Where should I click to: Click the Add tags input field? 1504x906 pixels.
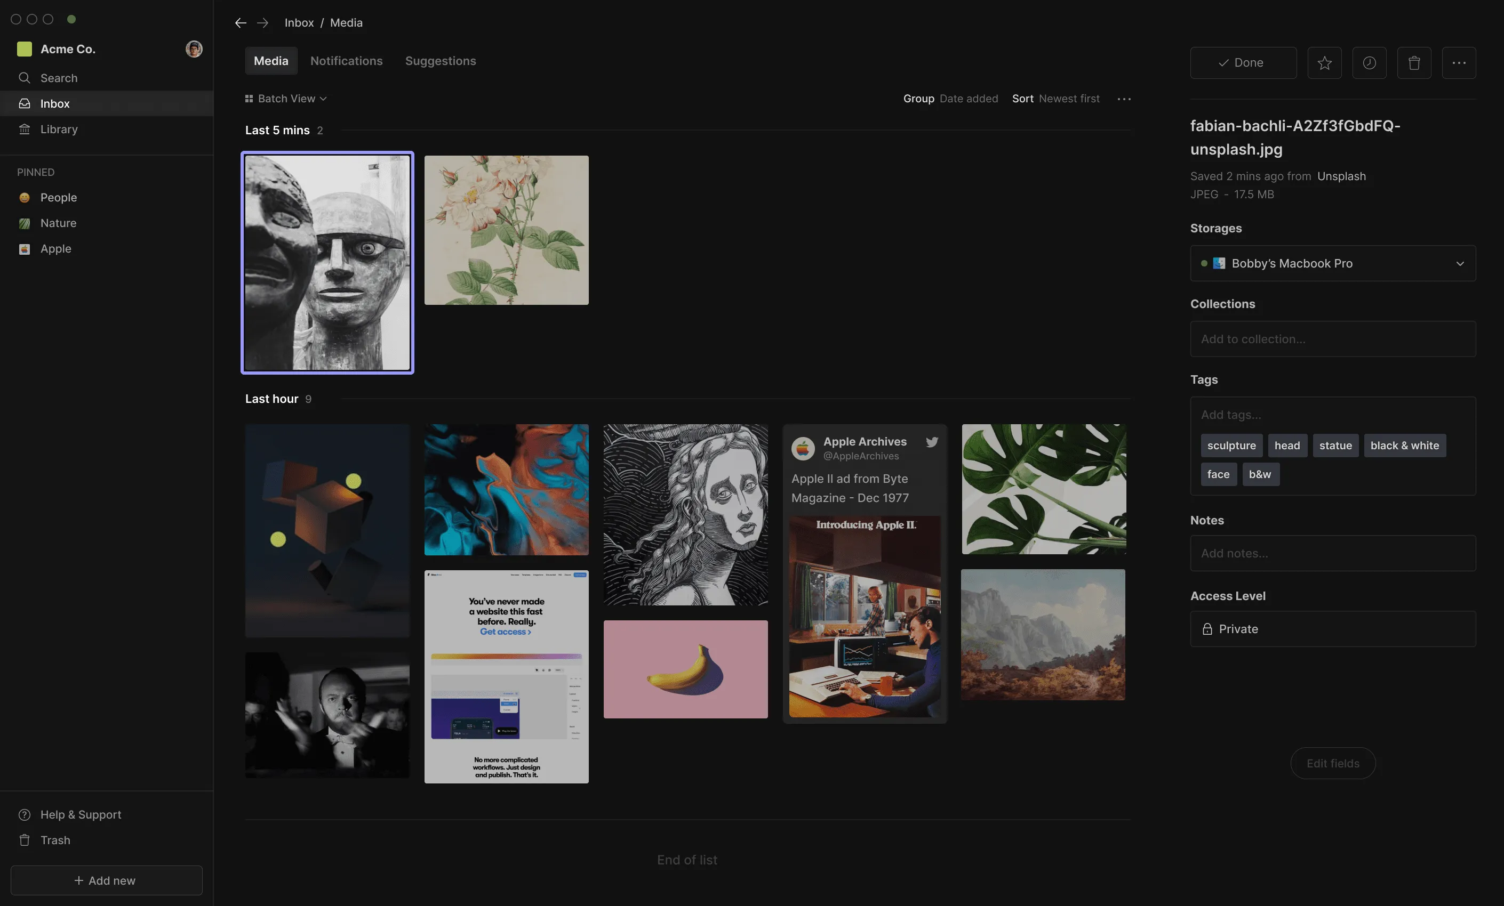[x=1333, y=415]
